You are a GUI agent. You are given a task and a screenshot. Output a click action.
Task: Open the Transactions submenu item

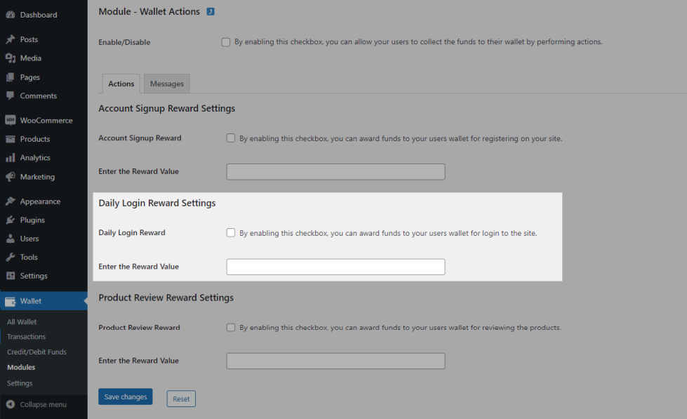[26, 337]
